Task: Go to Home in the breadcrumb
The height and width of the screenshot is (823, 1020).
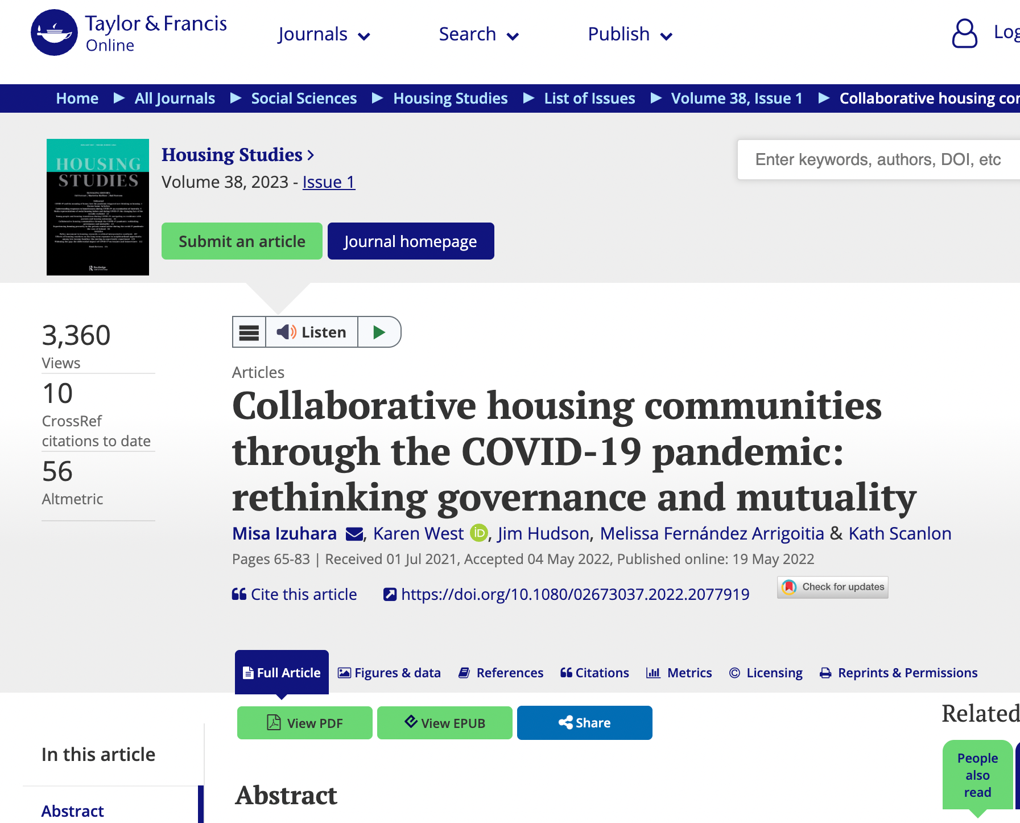Action: pyautogui.click(x=77, y=98)
